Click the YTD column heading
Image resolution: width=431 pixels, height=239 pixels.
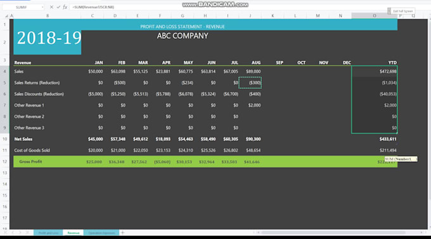pyautogui.click(x=392, y=62)
